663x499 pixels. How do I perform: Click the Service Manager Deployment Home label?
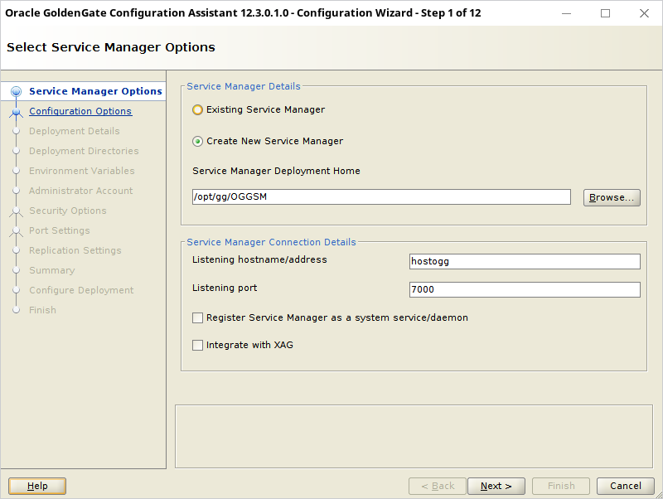coord(276,171)
